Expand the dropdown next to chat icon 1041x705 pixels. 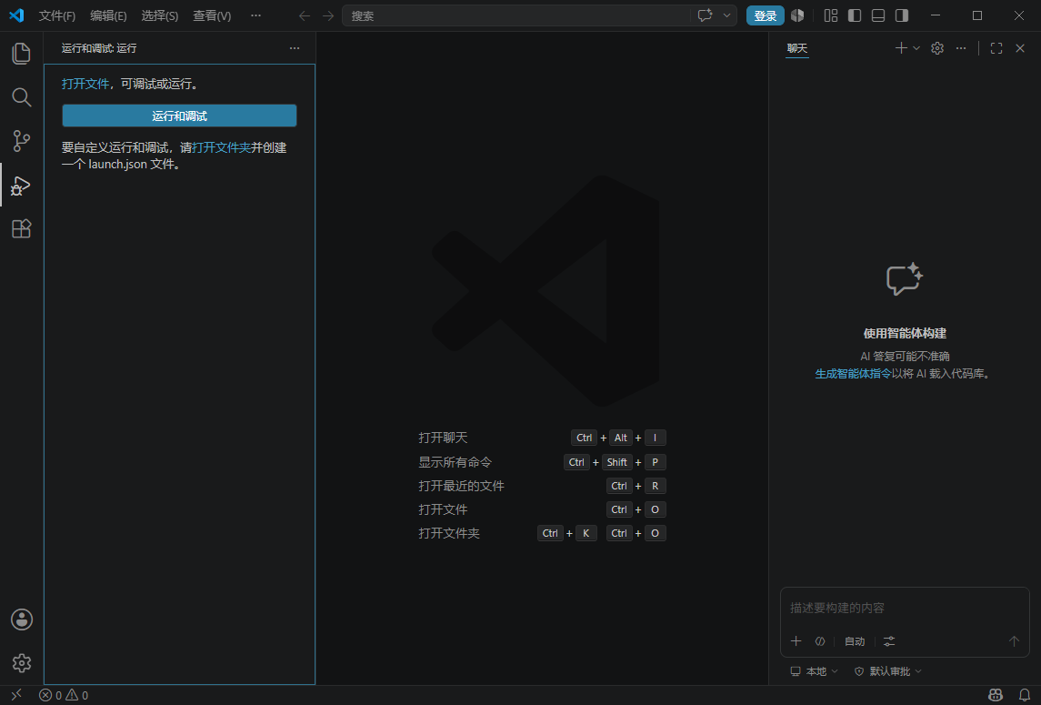pos(727,15)
